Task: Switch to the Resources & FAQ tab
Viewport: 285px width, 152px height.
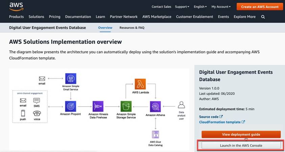Action: (132, 28)
